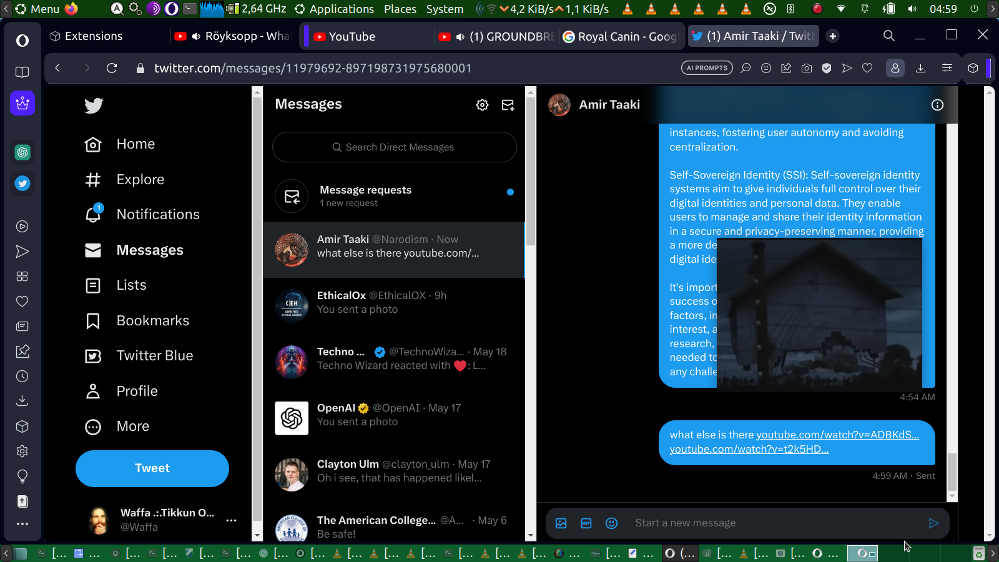The width and height of the screenshot is (999, 562).
Task: Open the Techno Wizard conversation
Action: click(x=394, y=362)
